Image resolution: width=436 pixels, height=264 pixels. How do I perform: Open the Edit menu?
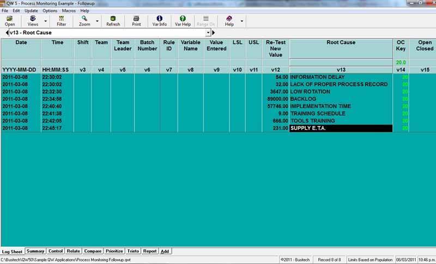coord(16,10)
